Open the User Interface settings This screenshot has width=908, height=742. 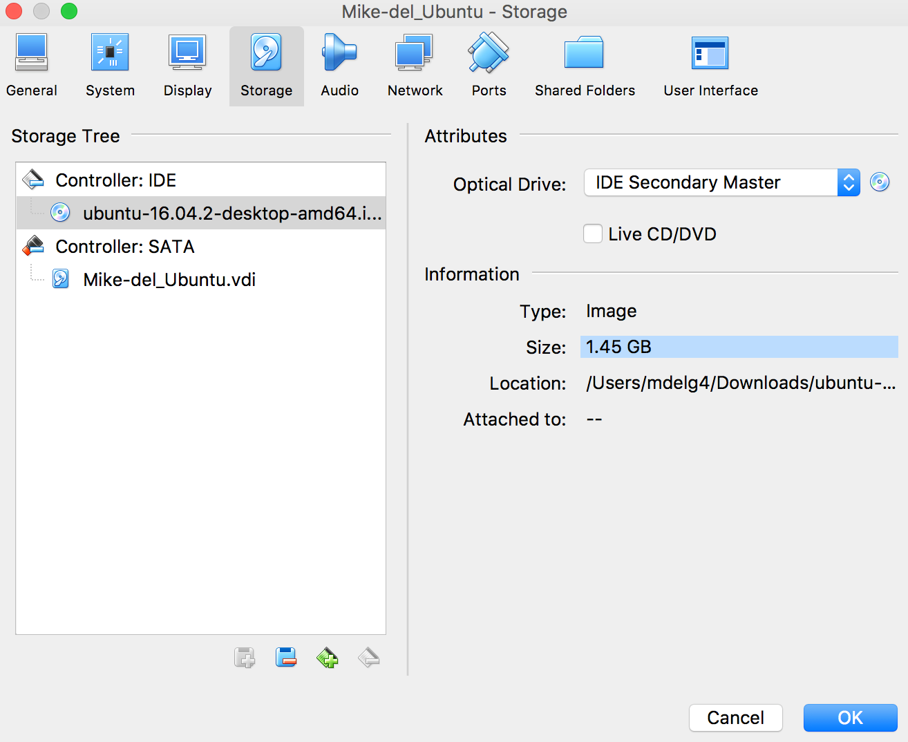click(x=710, y=66)
